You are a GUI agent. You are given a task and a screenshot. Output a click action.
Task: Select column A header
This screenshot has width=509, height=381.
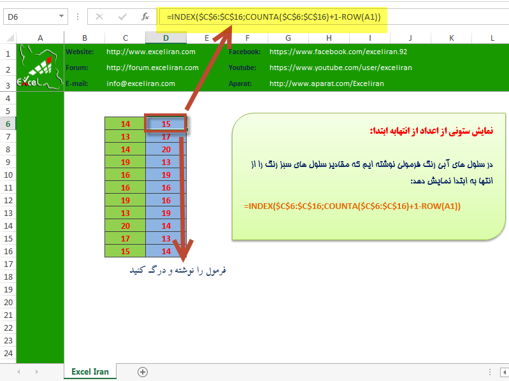(x=40, y=38)
